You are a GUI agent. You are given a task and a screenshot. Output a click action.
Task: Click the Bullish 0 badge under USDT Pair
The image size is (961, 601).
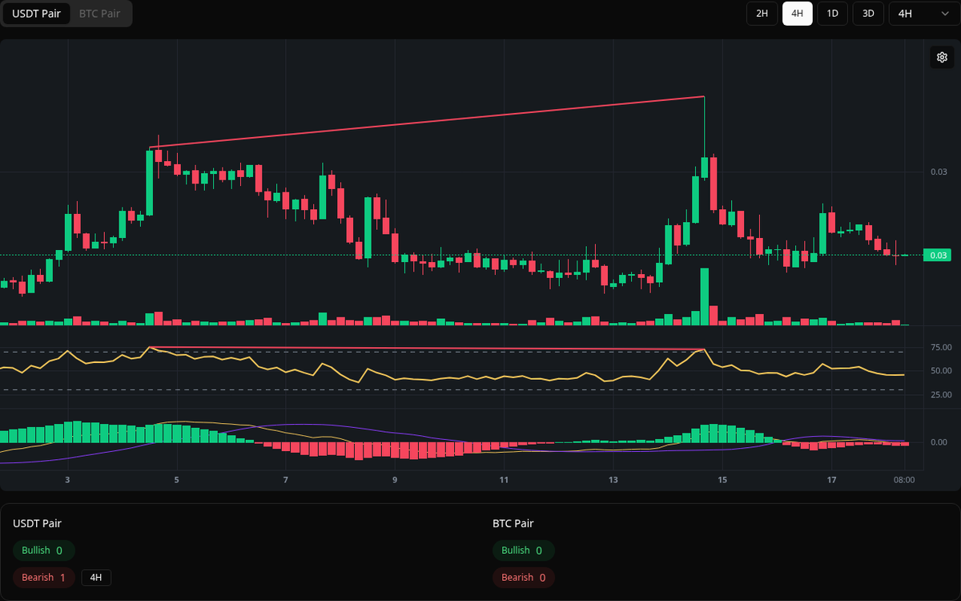point(43,551)
